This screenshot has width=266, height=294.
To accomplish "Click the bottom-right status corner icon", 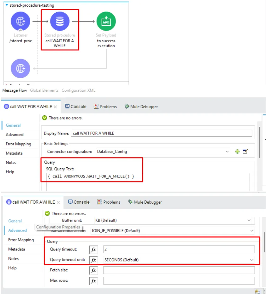I will point(257,292).
